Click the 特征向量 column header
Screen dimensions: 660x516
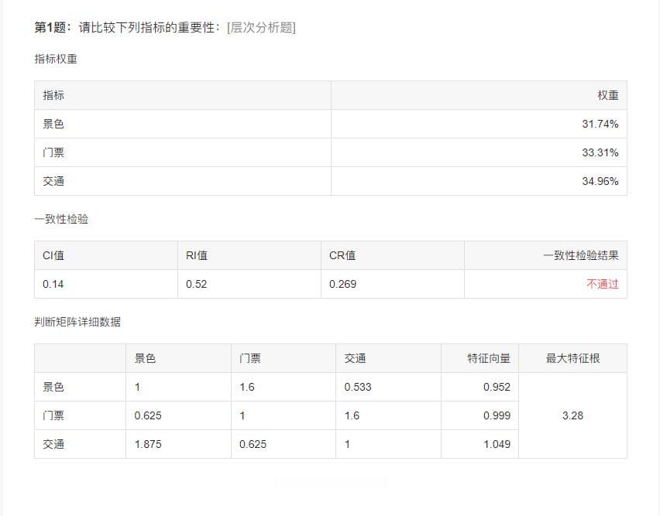489,358
